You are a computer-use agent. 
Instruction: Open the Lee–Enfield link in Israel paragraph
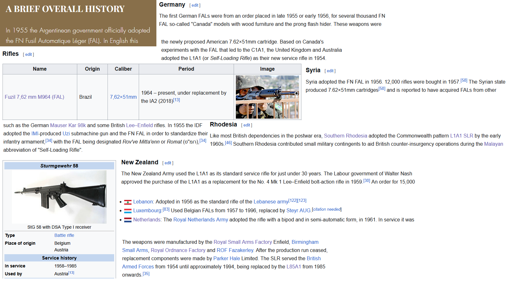(x=139, y=126)
